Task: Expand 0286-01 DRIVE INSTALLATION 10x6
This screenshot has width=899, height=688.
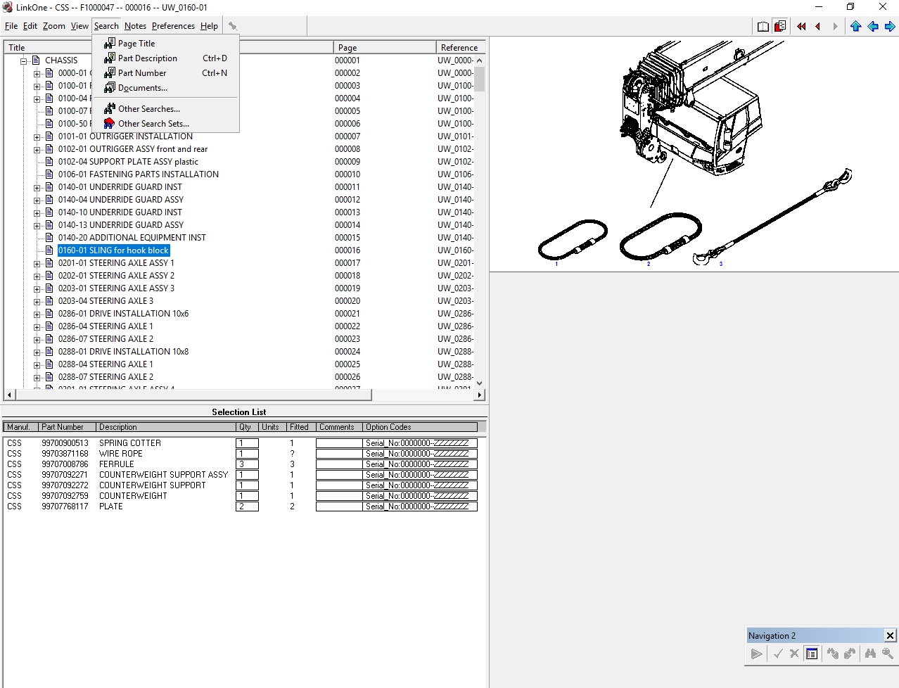Action: 37,313
